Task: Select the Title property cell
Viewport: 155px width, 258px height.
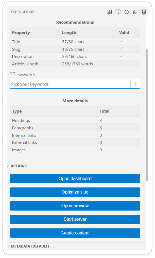Action: click(35, 42)
